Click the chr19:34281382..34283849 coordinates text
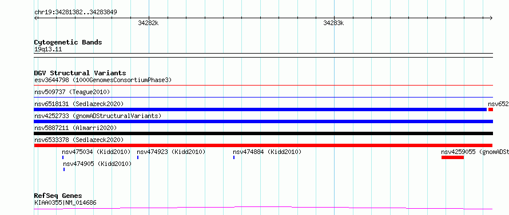Image resolution: width=509 pixels, height=215 pixels. coord(75,13)
